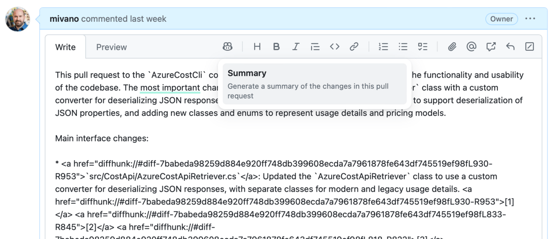Choose Summary from Copilot menu
The width and height of the screenshot is (552, 239).
click(314, 84)
